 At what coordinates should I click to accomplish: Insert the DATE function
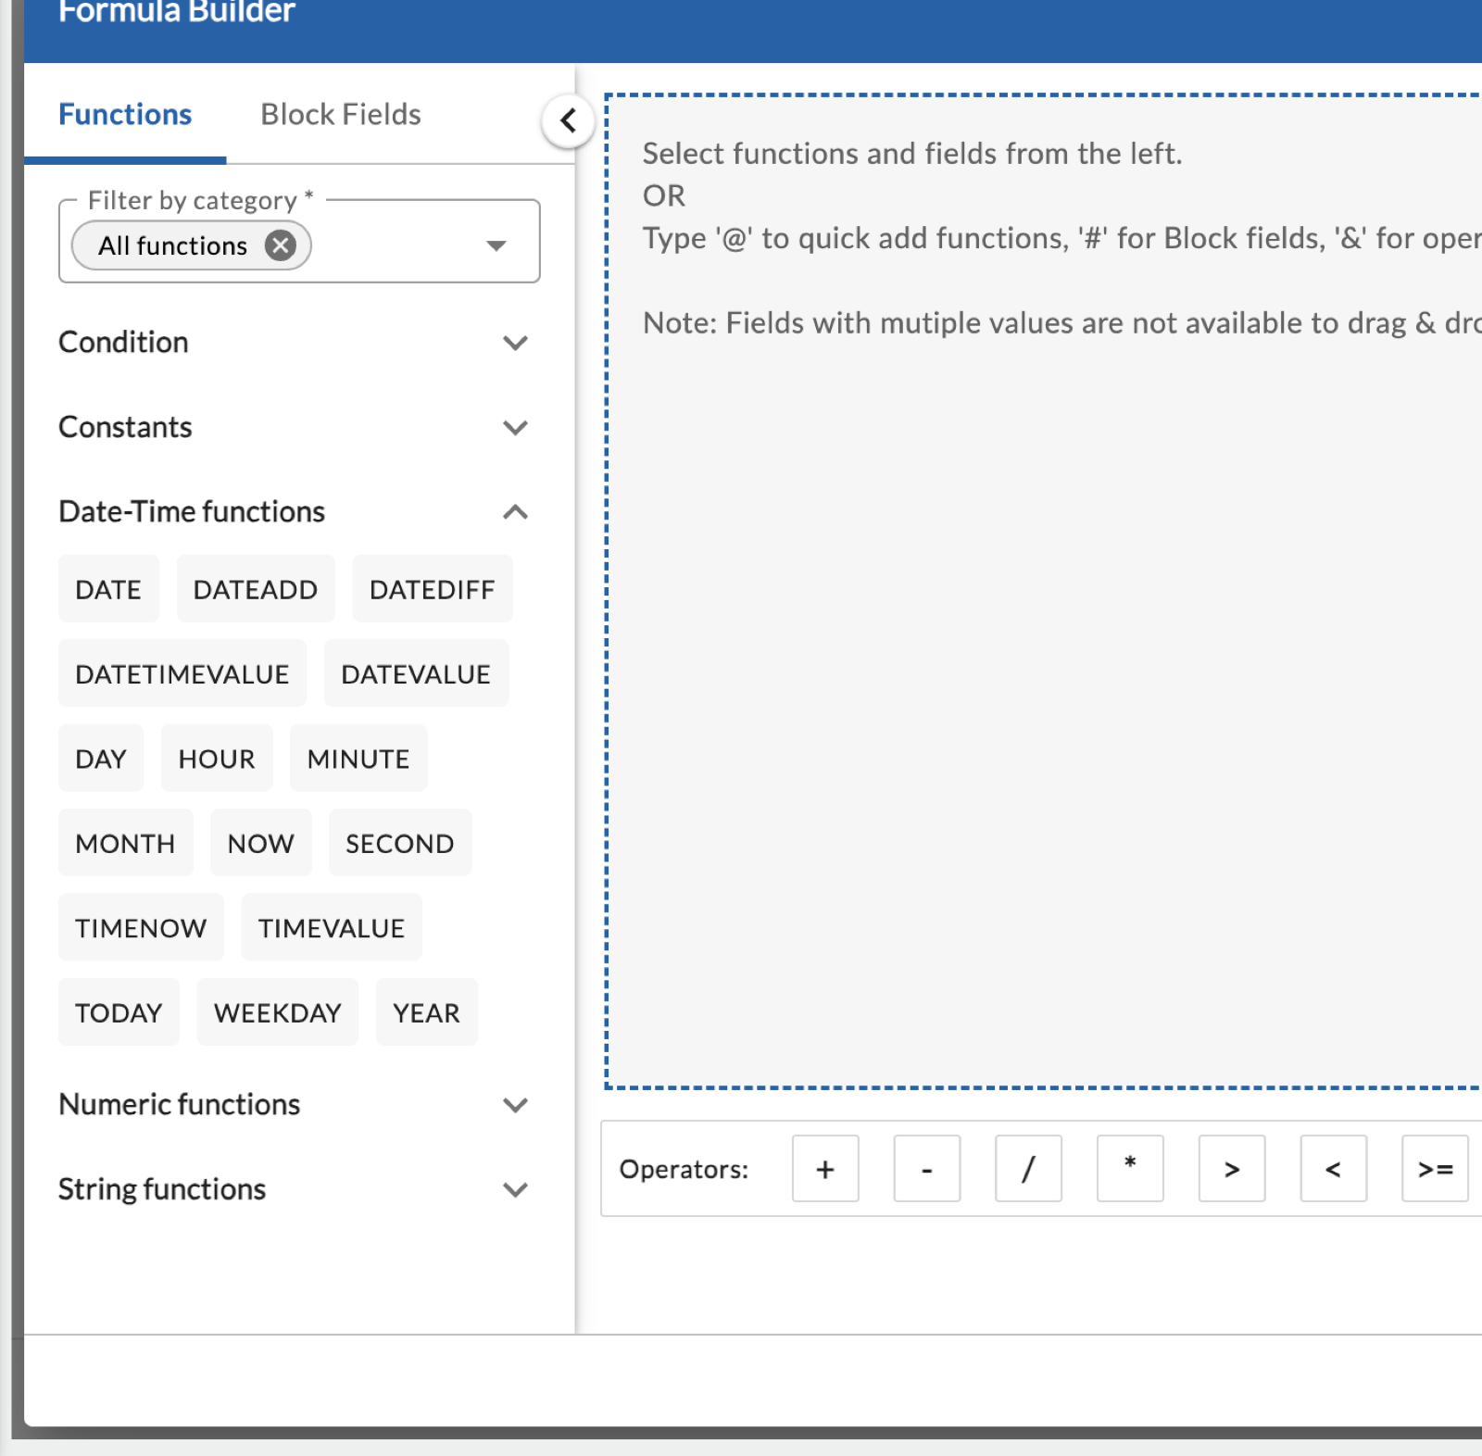(108, 589)
